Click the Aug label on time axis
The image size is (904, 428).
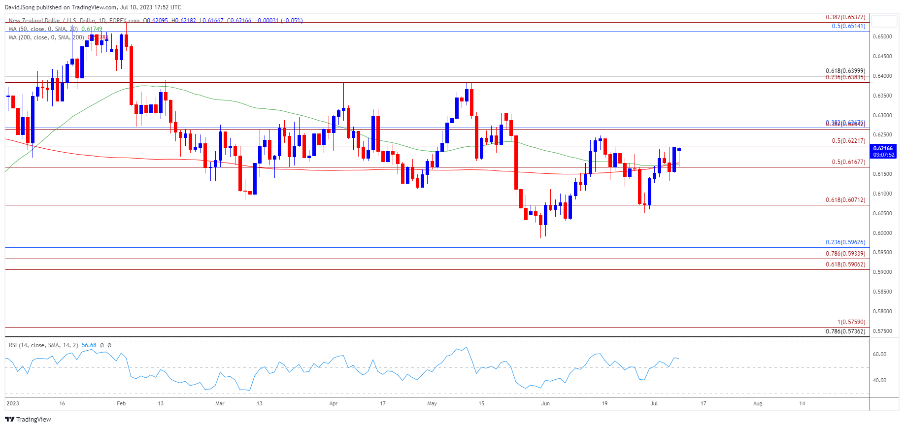pos(758,403)
